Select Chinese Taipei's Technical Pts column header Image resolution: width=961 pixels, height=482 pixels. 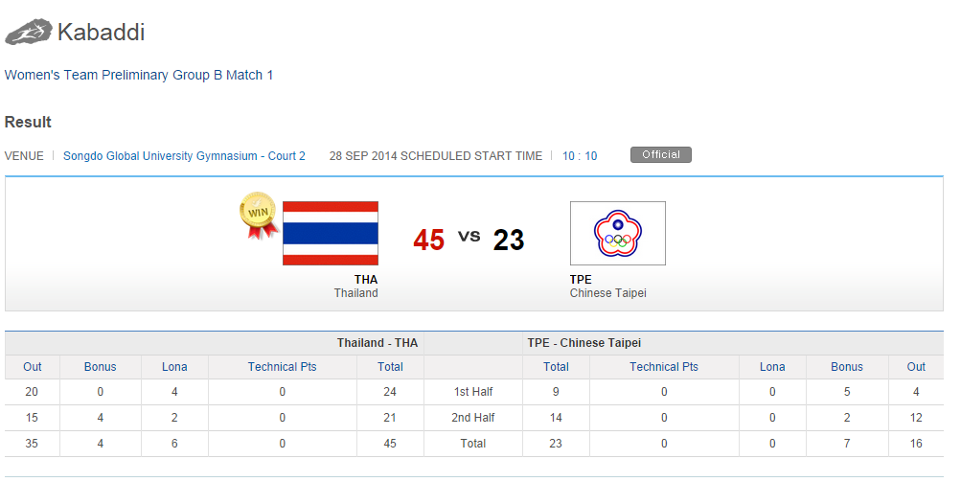[663, 367]
